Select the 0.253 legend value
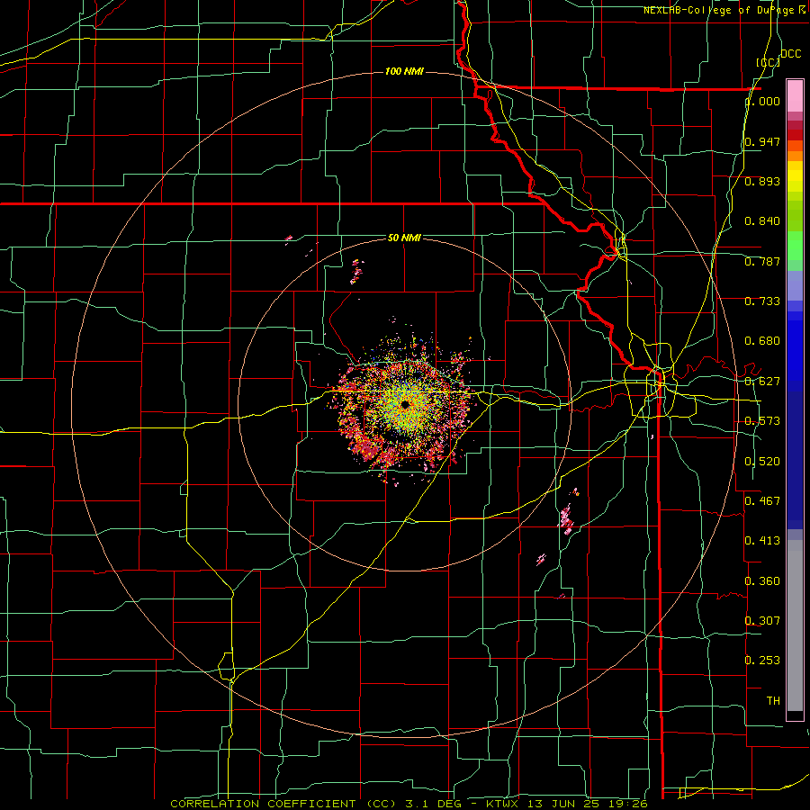810x810 pixels. click(762, 661)
